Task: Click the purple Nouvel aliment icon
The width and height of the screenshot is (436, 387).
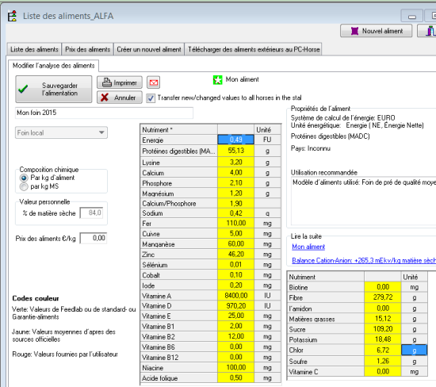Action: [354, 31]
